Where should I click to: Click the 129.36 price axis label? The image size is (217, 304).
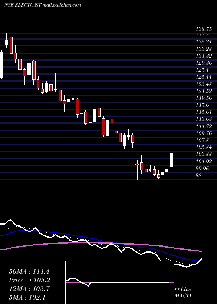(x=204, y=63)
